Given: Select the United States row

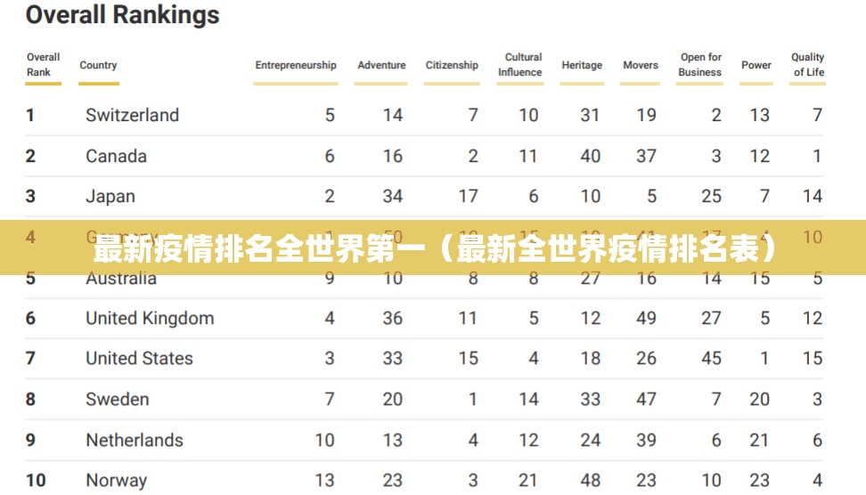Looking at the screenshot, I should point(139,359).
